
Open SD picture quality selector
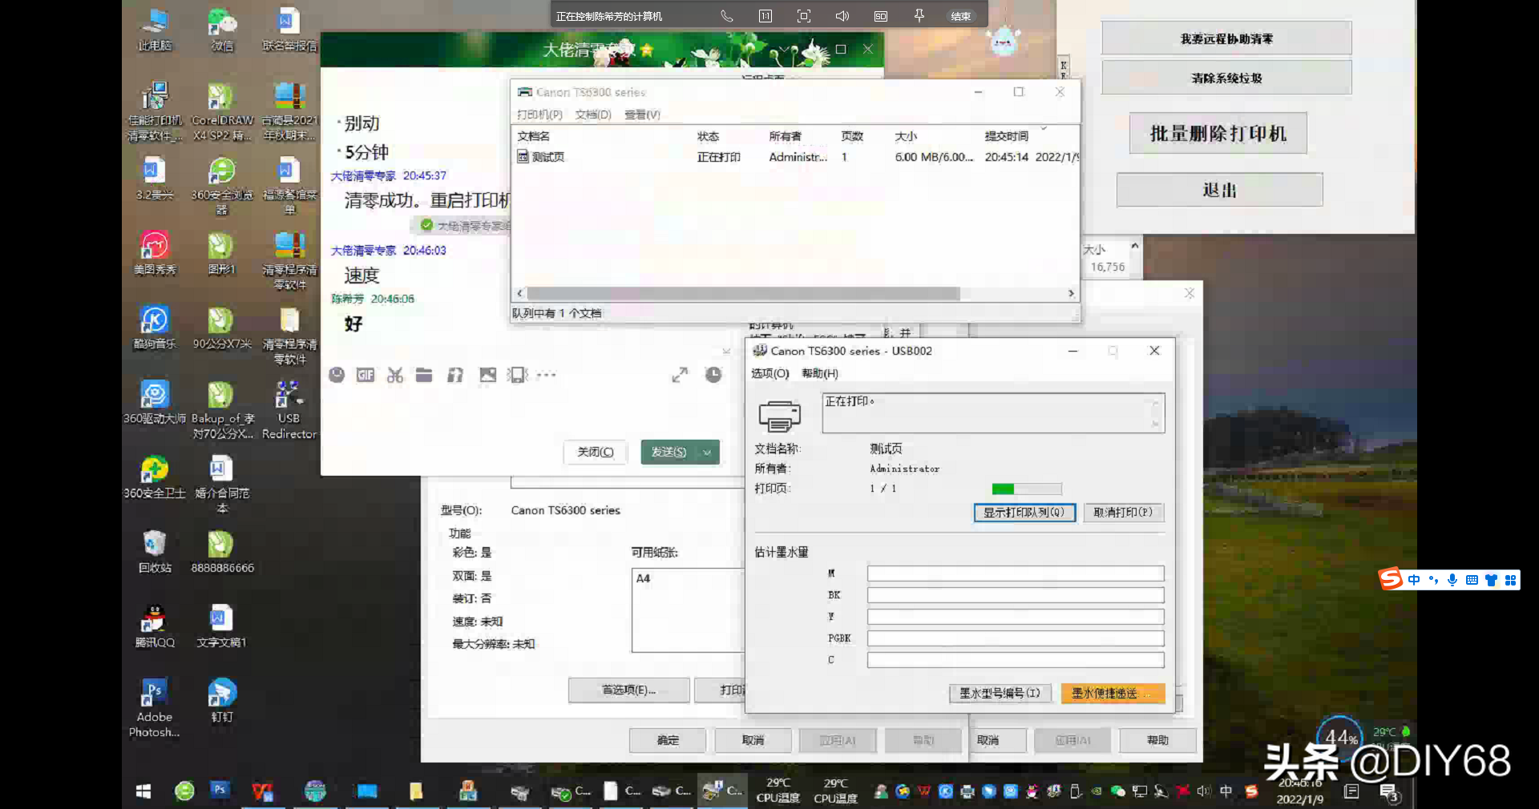[881, 16]
